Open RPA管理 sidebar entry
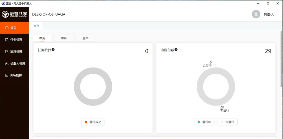This screenshot has height=139, width=283. 14,75
